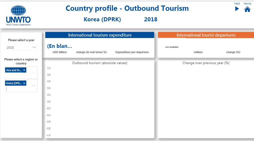The height and width of the screenshot is (141, 254).
Task: Click the 'Home' text label
Action: coord(247,4)
